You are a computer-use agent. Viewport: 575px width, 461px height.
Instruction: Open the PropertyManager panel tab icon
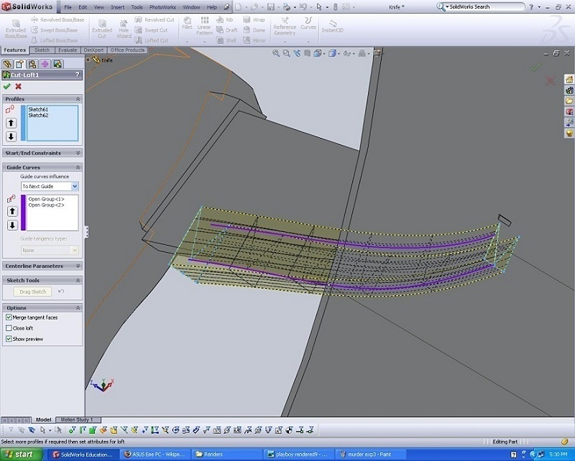(x=20, y=64)
